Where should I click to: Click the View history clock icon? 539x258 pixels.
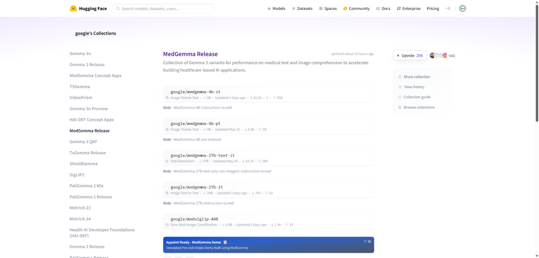pos(400,87)
